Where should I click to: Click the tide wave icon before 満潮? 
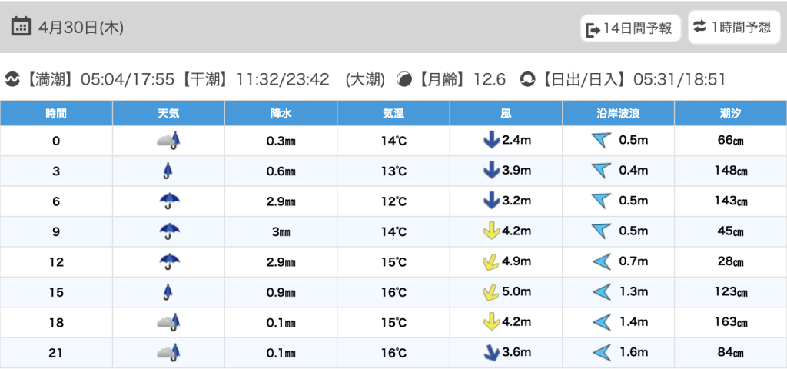tap(12, 79)
